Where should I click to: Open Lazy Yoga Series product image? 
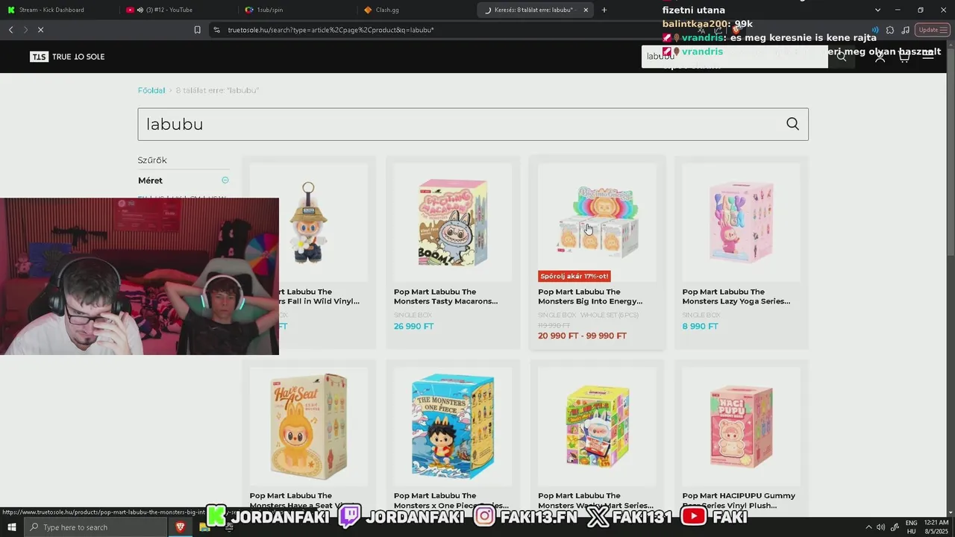click(741, 223)
